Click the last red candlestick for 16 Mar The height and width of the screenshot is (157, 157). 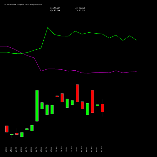point(102,108)
